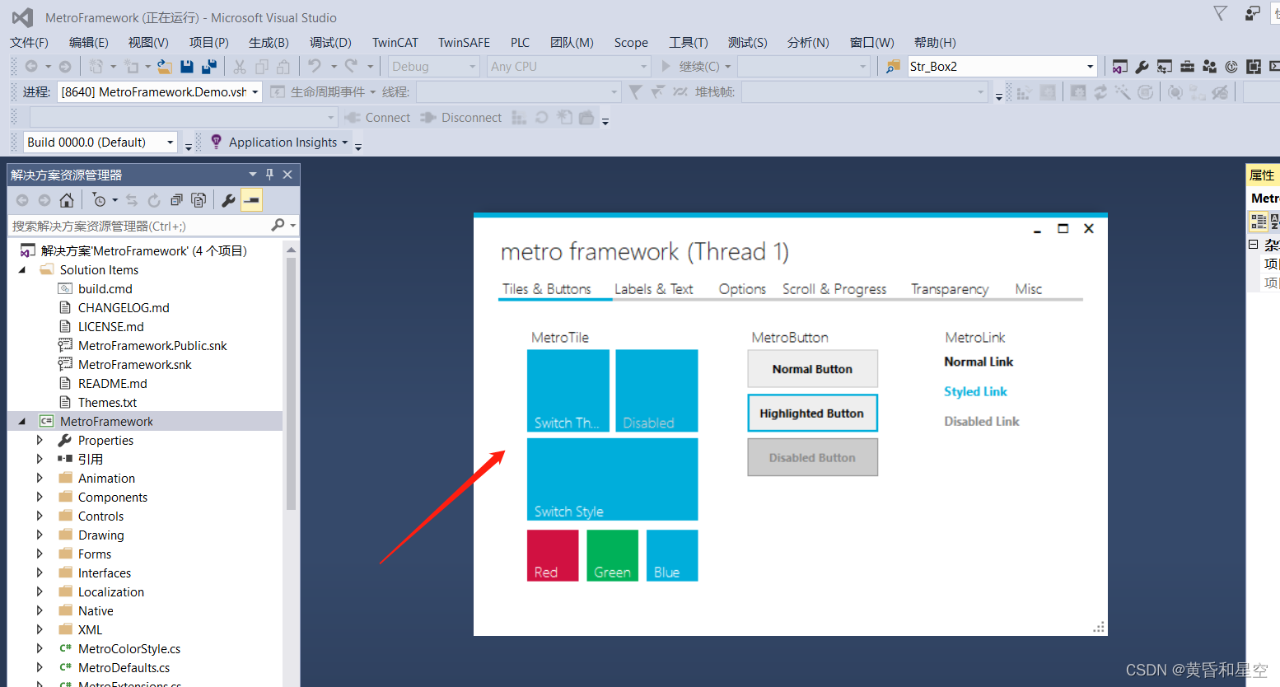Open the TwinCAT menu
This screenshot has height=687, width=1280.
tap(395, 42)
